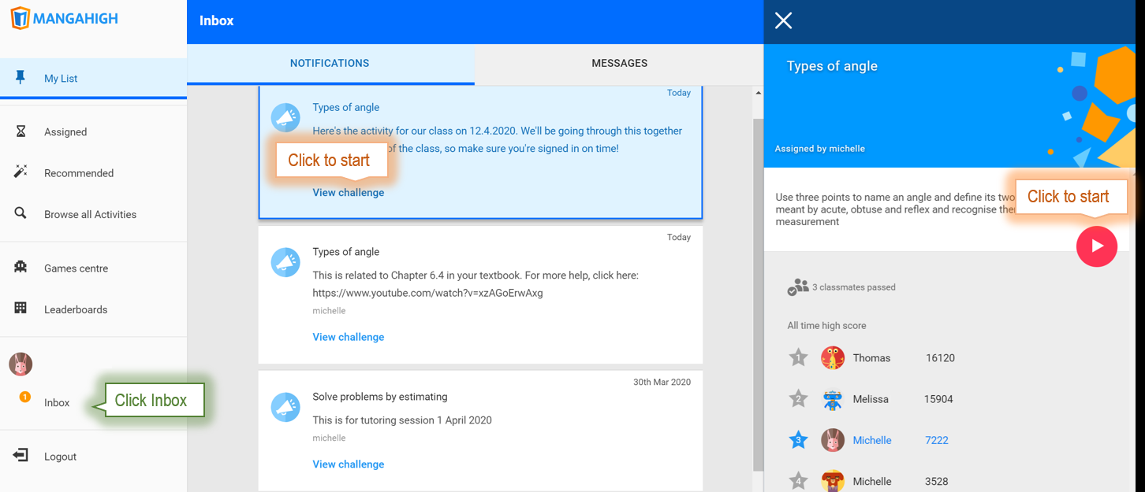Open My List in sidebar
The image size is (1145, 492).
click(x=93, y=78)
